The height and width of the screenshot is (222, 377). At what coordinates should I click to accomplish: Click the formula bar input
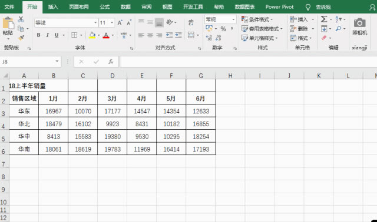pos(249,62)
